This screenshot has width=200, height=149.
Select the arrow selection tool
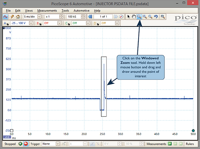click(128, 17)
